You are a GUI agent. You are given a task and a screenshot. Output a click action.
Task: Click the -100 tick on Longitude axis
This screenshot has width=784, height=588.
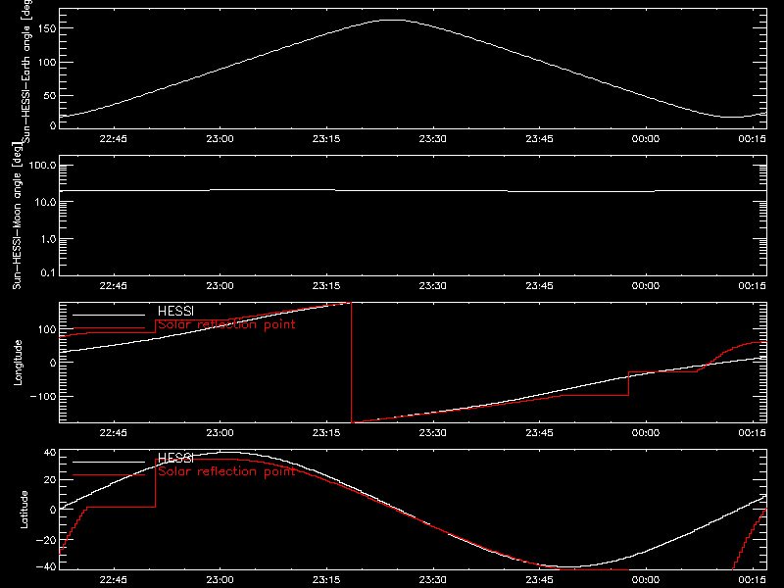tap(43, 396)
